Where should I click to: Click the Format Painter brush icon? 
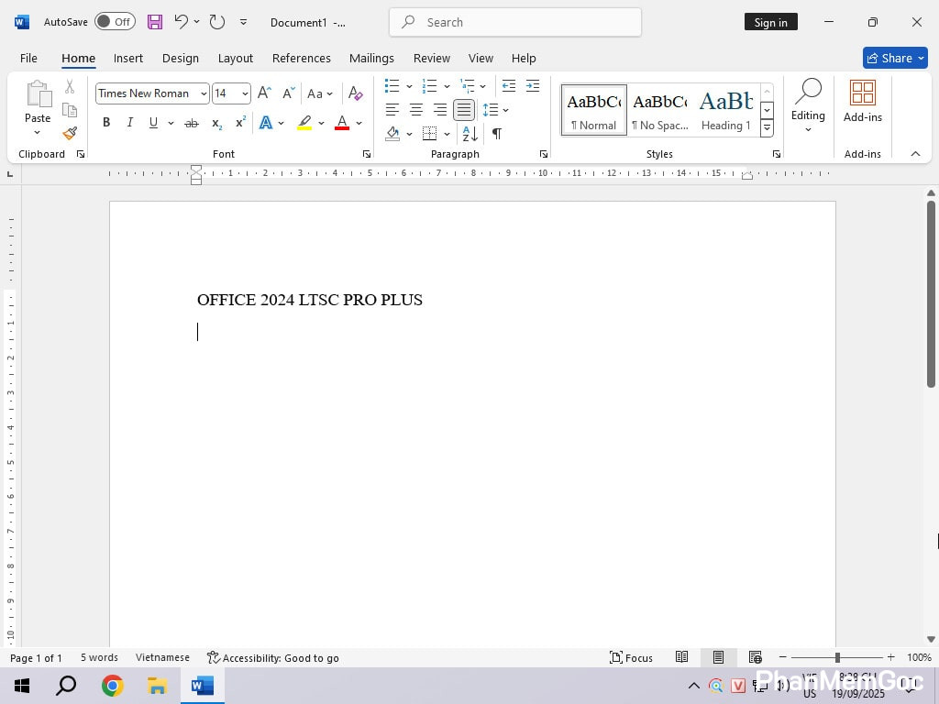coord(70,133)
